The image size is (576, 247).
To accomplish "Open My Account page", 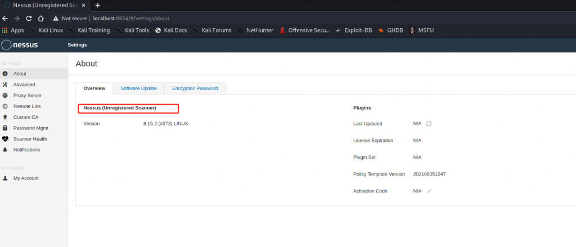I will click(x=34, y=178).
